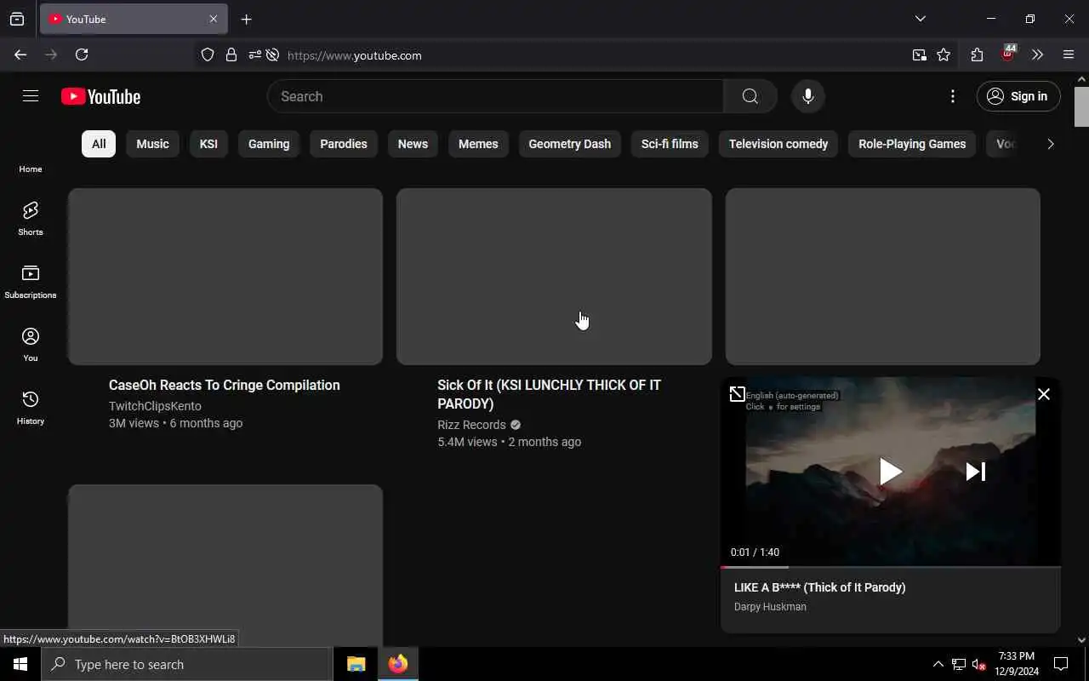
Task: Open History in sidebar
Action: click(31, 407)
